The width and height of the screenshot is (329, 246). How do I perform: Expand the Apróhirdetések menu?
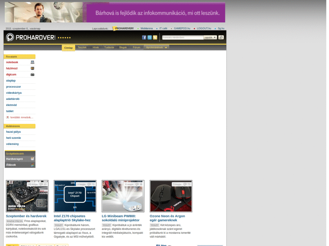[x=156, y=47]
